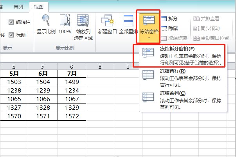Click the 冻结首行 menu item icon
Screen dimensions: 236x157
[148, 75]
